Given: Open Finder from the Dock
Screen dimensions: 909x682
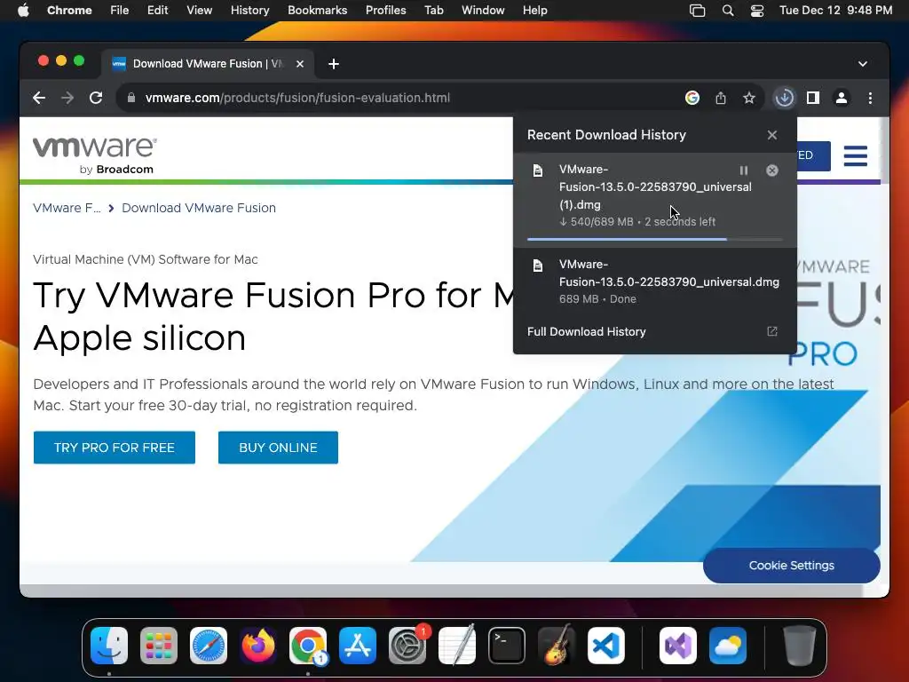Looking at the screenshot, I should 109,646.
